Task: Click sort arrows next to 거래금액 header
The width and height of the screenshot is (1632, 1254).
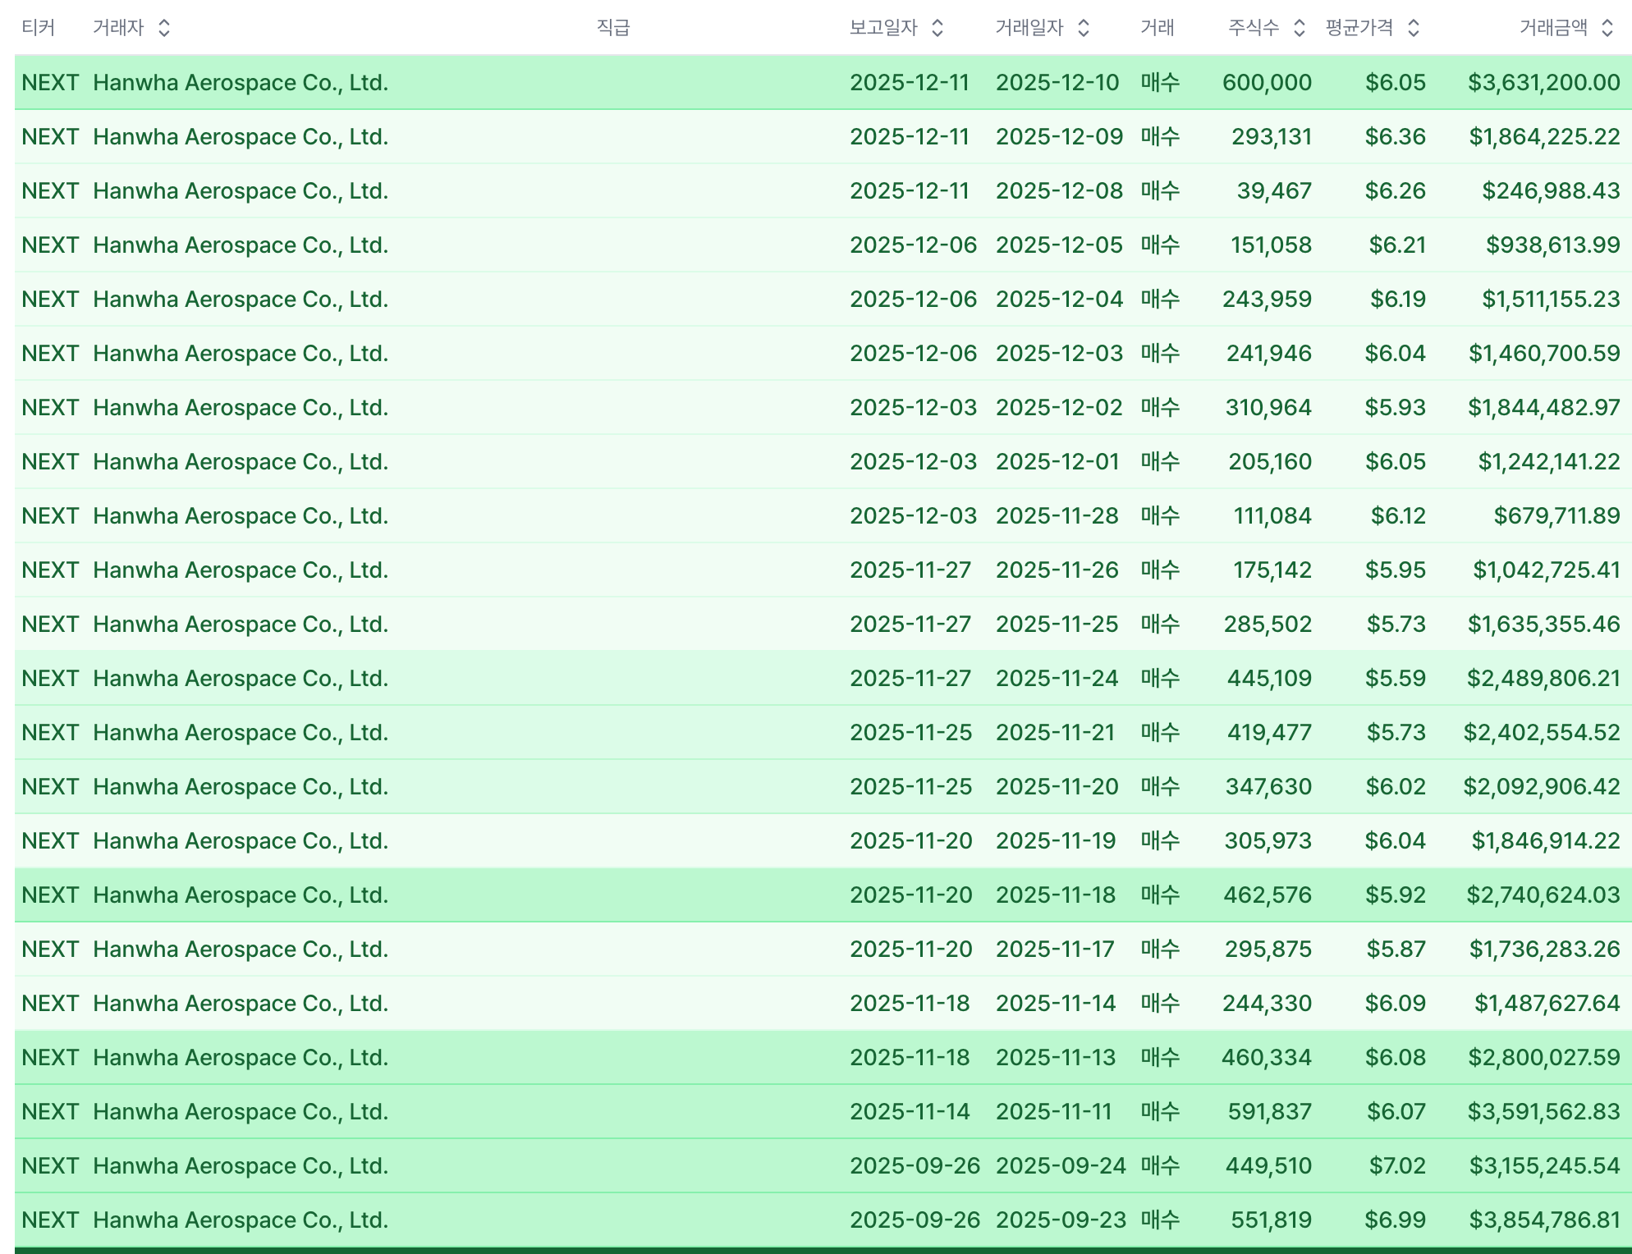Action: point(1607,28)
